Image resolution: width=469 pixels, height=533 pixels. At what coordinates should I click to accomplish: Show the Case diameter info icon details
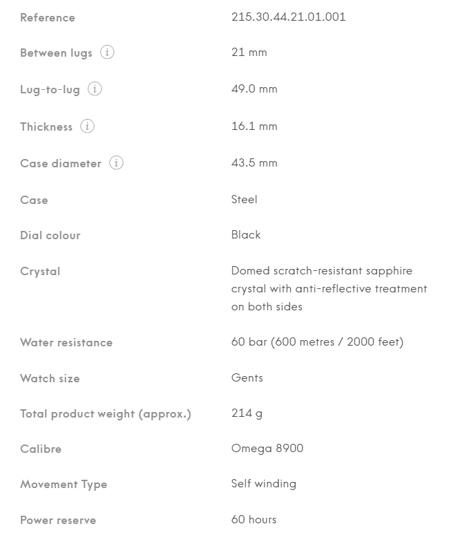pyautogui.click(x=116, y=163)
